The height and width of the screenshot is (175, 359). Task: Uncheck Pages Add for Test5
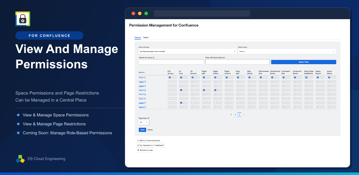tap(204, 90)
